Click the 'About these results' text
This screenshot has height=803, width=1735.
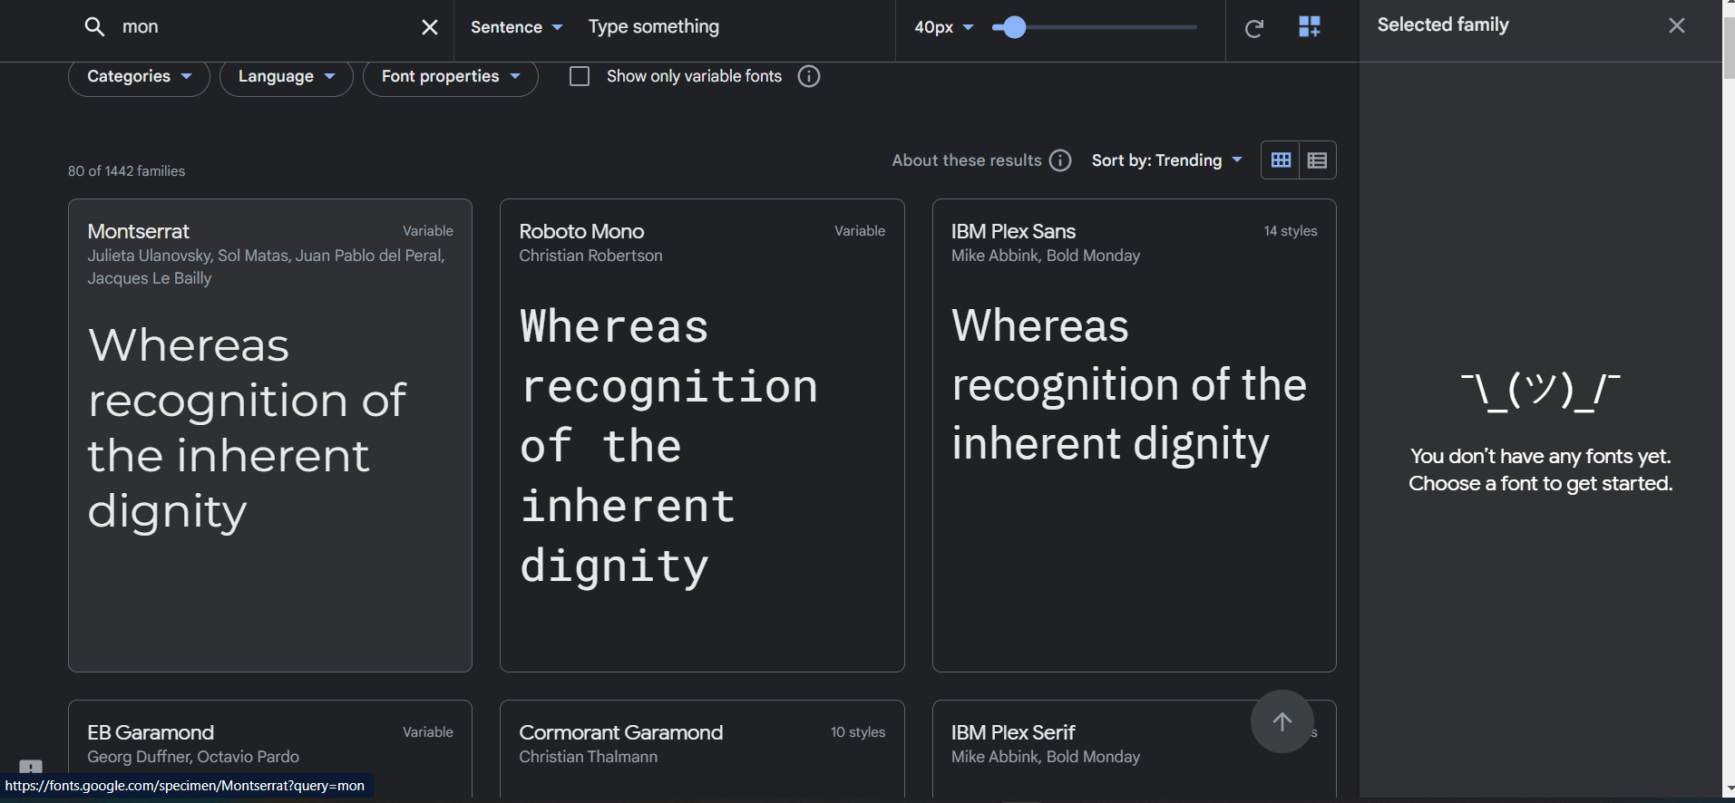(x=967, y=160)
